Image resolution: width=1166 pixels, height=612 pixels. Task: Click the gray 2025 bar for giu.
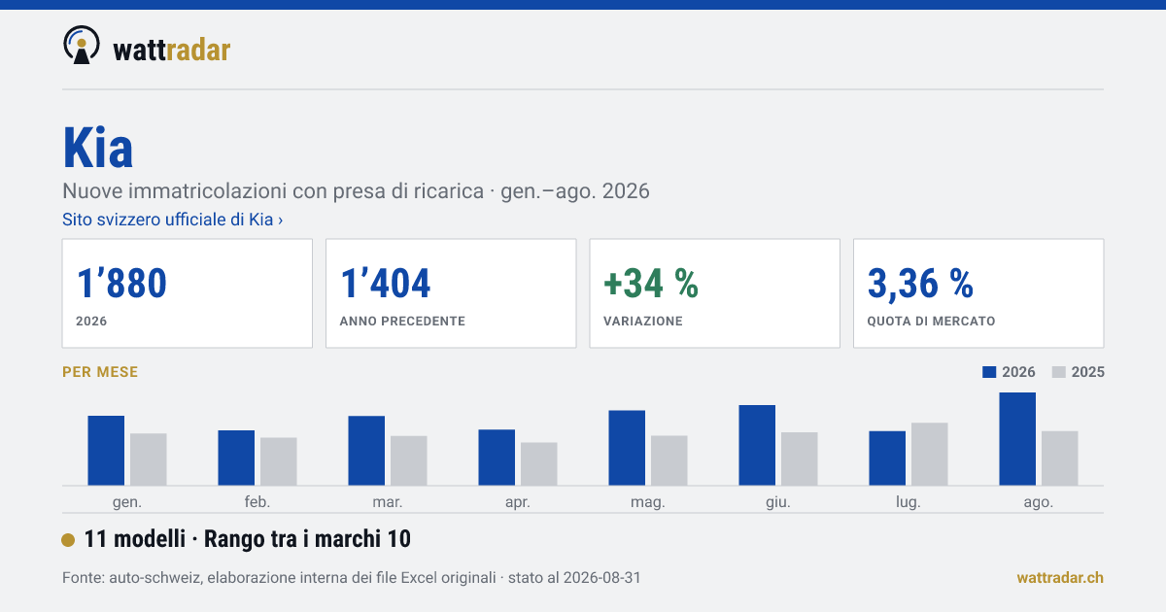(800, 459)
